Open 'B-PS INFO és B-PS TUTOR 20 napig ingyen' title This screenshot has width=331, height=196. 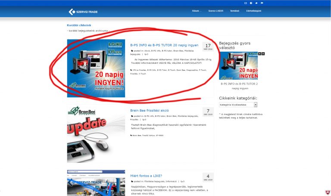point(164,45)
